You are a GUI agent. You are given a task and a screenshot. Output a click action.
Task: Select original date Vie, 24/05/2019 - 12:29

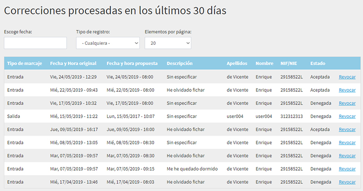(x=74, y=77)
